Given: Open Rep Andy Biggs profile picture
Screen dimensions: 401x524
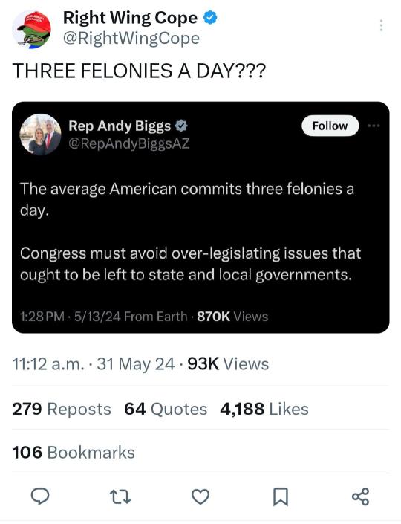Looking at the screenshot, I should pyautogui.click(x=40, y=135).
